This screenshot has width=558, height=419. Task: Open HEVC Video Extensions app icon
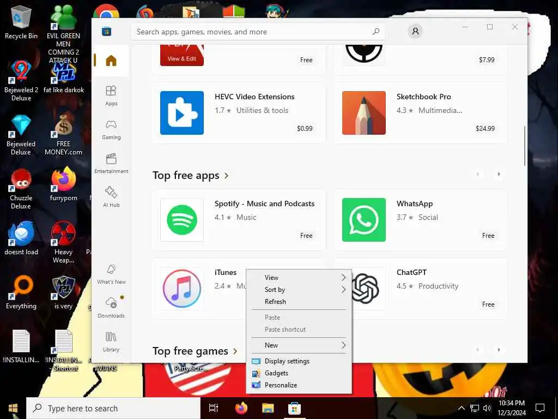(x=182, y=112)
